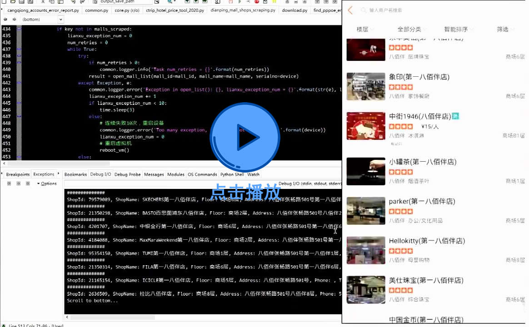Switch to common.py editor tab
Screen dimensions: 529x327
tap(96, 10)
